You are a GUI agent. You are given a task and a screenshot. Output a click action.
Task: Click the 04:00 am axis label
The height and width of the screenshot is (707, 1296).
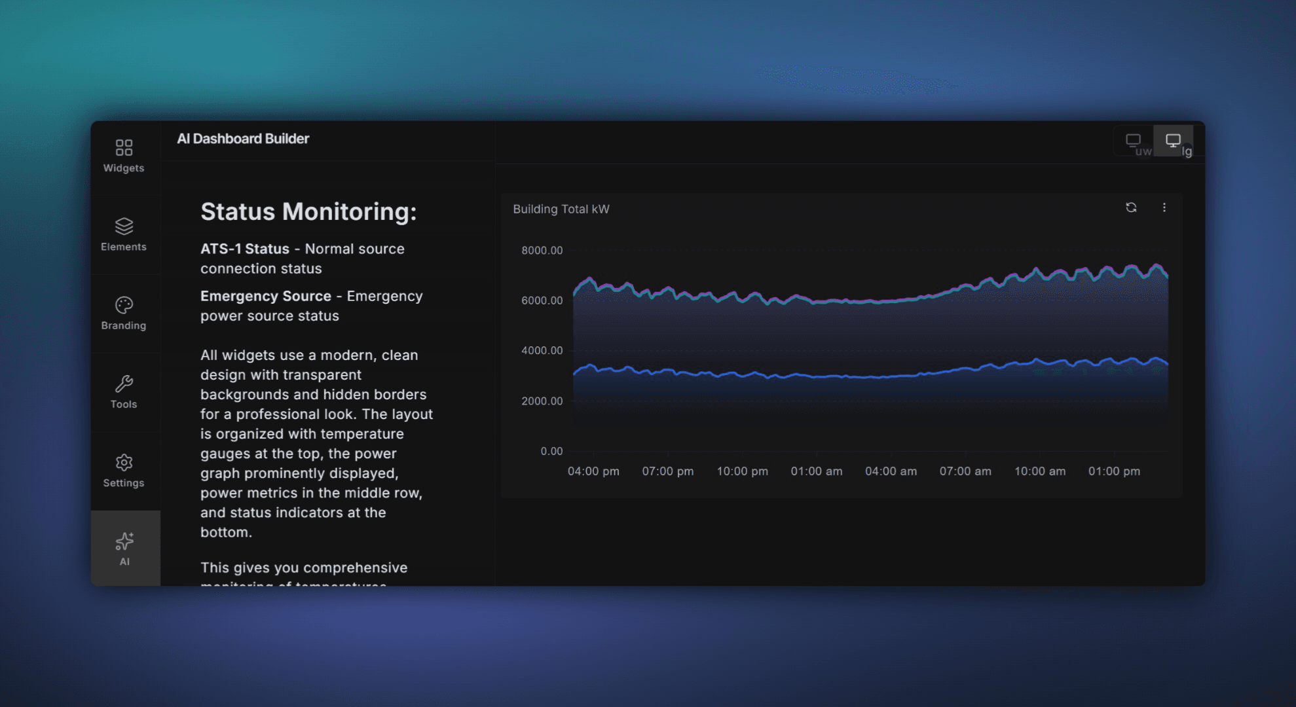pyautogui.click(x=890, y=471)
